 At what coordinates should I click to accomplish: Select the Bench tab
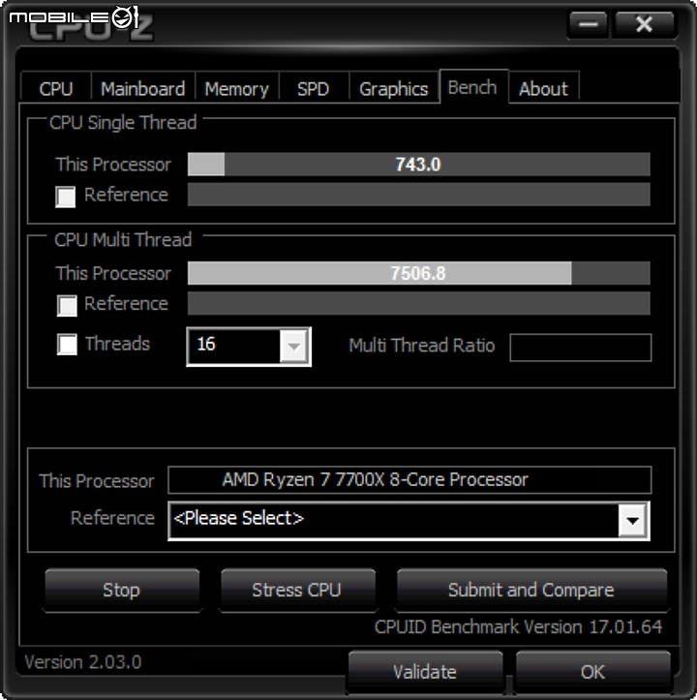[x=473, y=86]
